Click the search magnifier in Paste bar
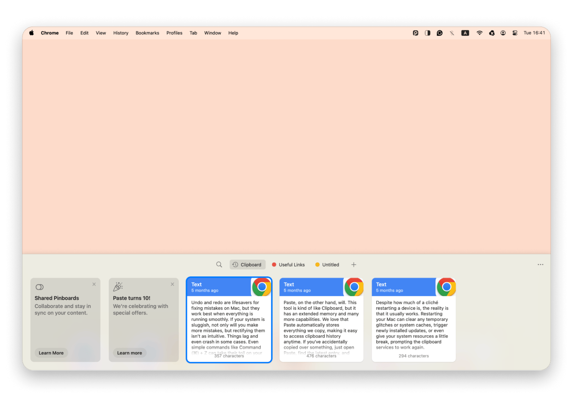Screen dimensions: 573x400 tap(219, 265)
